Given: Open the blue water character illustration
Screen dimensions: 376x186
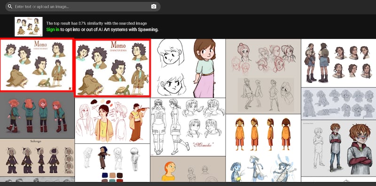Looking at the screenshot, I should click(x=263, y=168).
